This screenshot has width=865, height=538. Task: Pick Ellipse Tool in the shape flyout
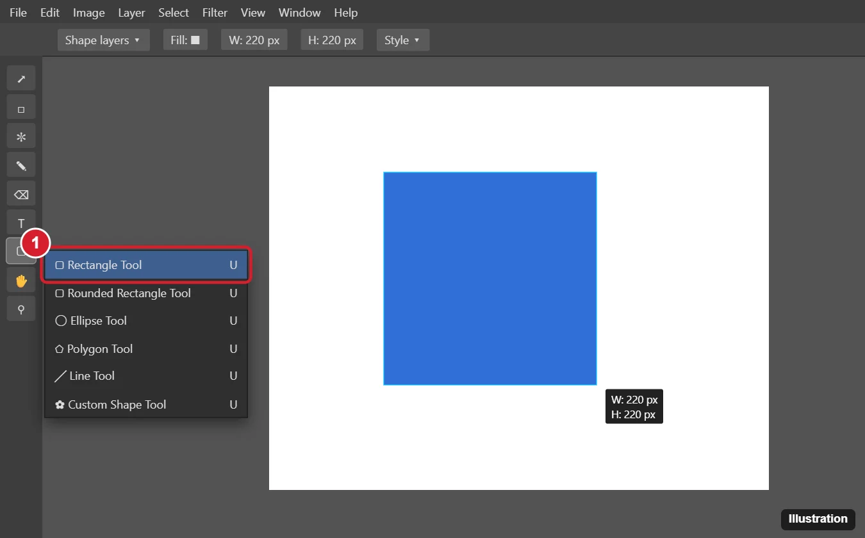(x=146, y=321)
